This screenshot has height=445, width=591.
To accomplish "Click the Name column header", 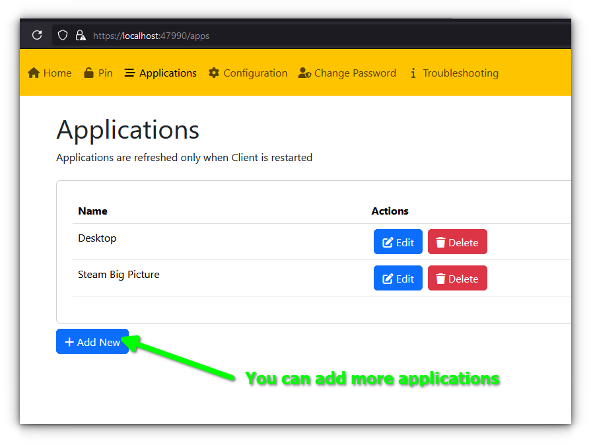I will [92, 211].
